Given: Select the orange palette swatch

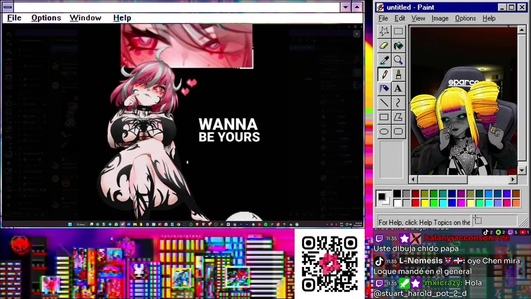Looking at the screenshot, I should (x=516, y=203).
